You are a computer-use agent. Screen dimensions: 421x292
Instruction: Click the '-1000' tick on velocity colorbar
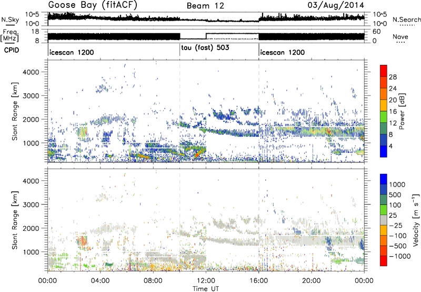pyautogui.click(x=399, y=256)
